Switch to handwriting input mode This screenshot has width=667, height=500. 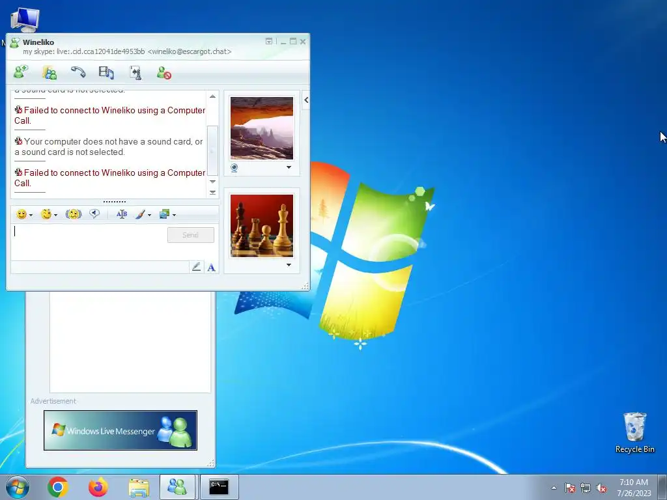tap(196, 267)
